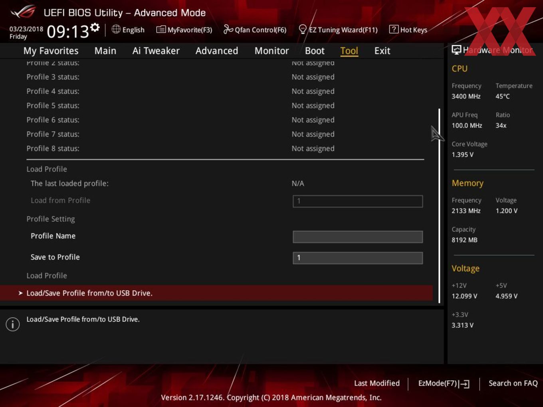
Task: Click the Hardware Monitor screen icon
Action: coord(456,50)
